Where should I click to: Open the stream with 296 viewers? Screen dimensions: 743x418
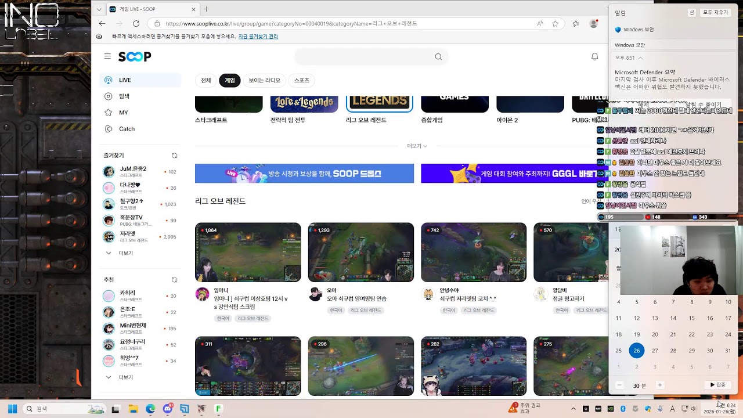360,366
